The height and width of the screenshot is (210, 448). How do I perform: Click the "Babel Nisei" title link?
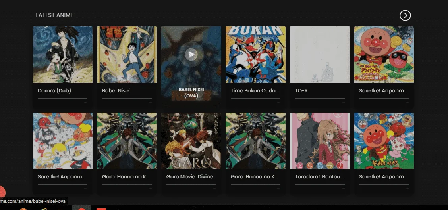coord(116,91)
